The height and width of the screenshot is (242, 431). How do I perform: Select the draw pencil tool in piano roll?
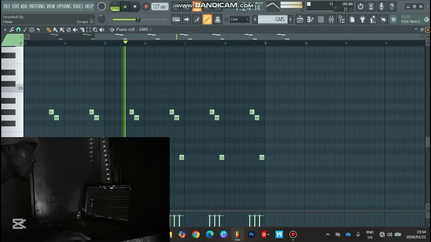tap(48, 30)
